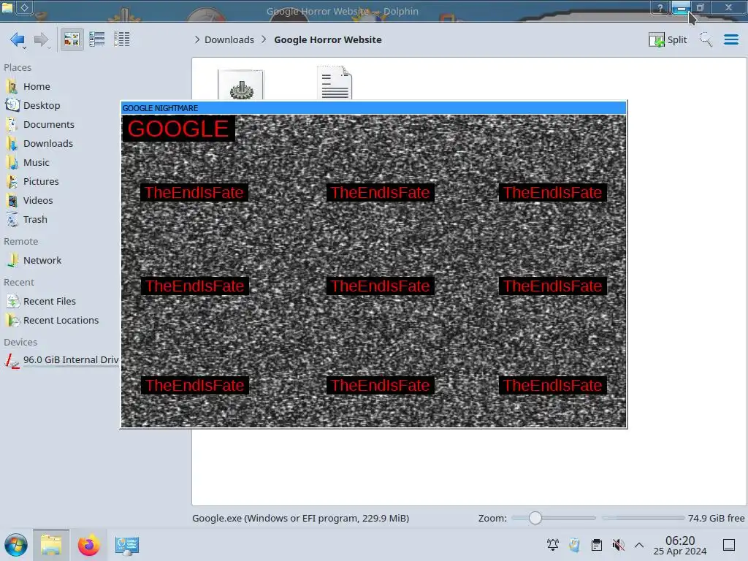Click Downloads in the breadcrumb path
Viewport: 748px width, 561px height.
[229, 39]
